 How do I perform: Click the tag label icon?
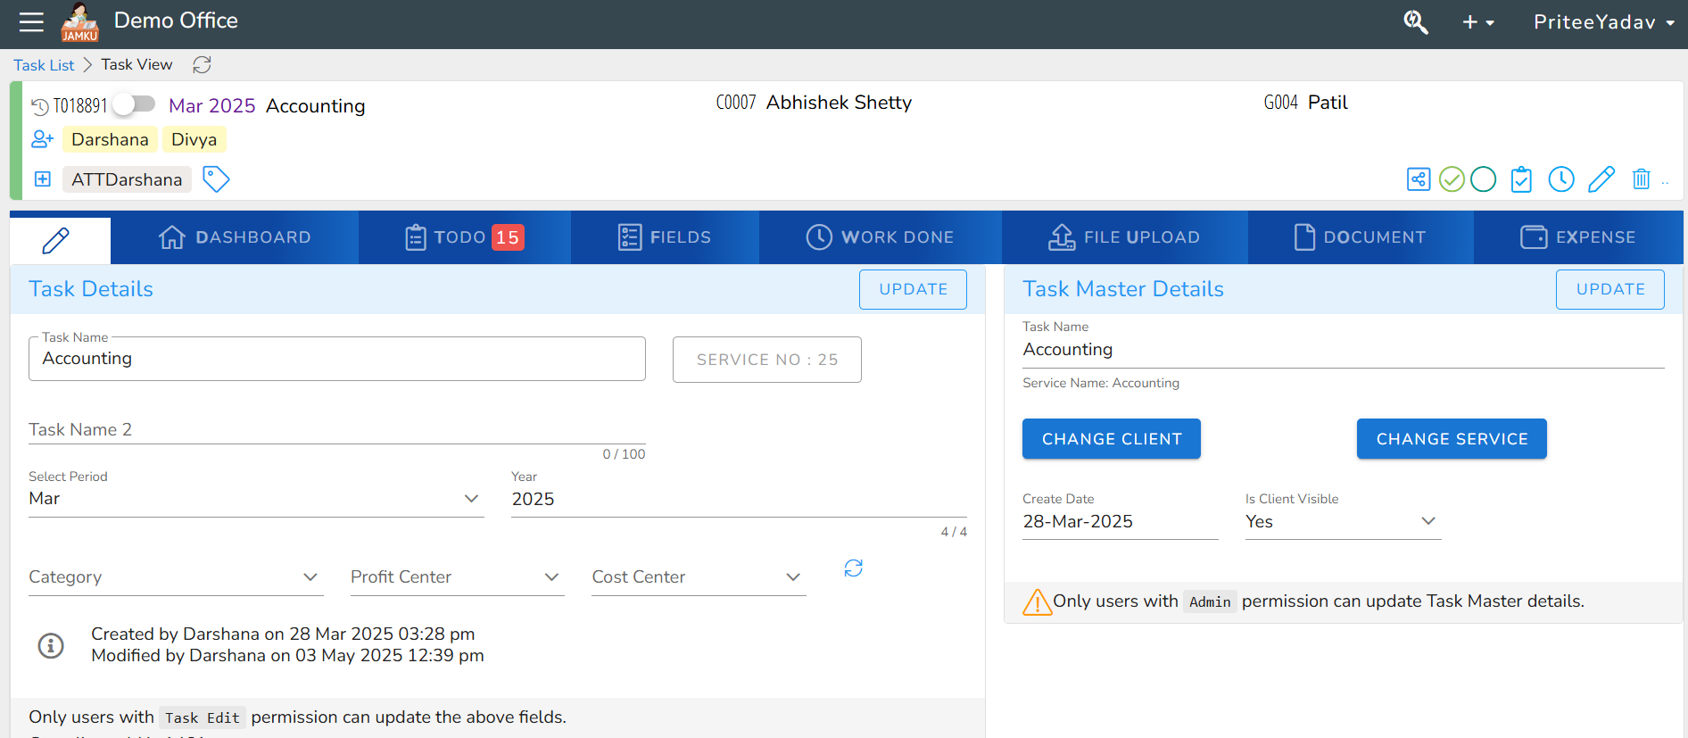[216, 178]
